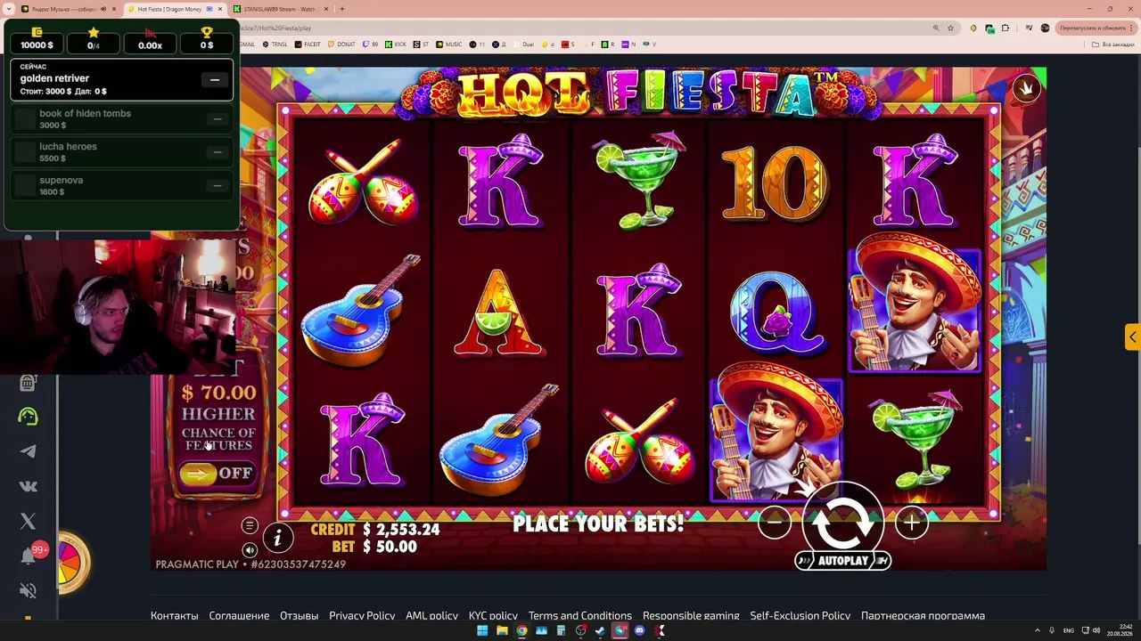Open the Privacy Policy footer link
This screenshot has height=641, width=1141.
click(362, 615)
